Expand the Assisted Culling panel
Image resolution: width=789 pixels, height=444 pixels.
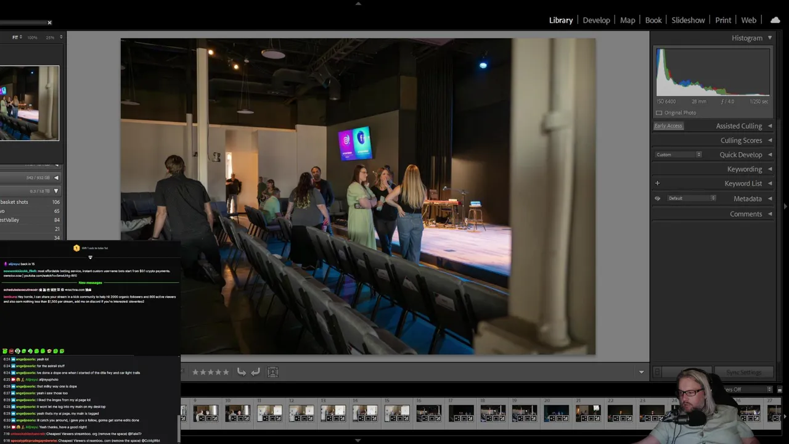point(769,126)
